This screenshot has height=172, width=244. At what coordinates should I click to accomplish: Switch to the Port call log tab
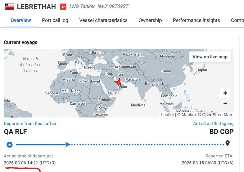(55, 20)
